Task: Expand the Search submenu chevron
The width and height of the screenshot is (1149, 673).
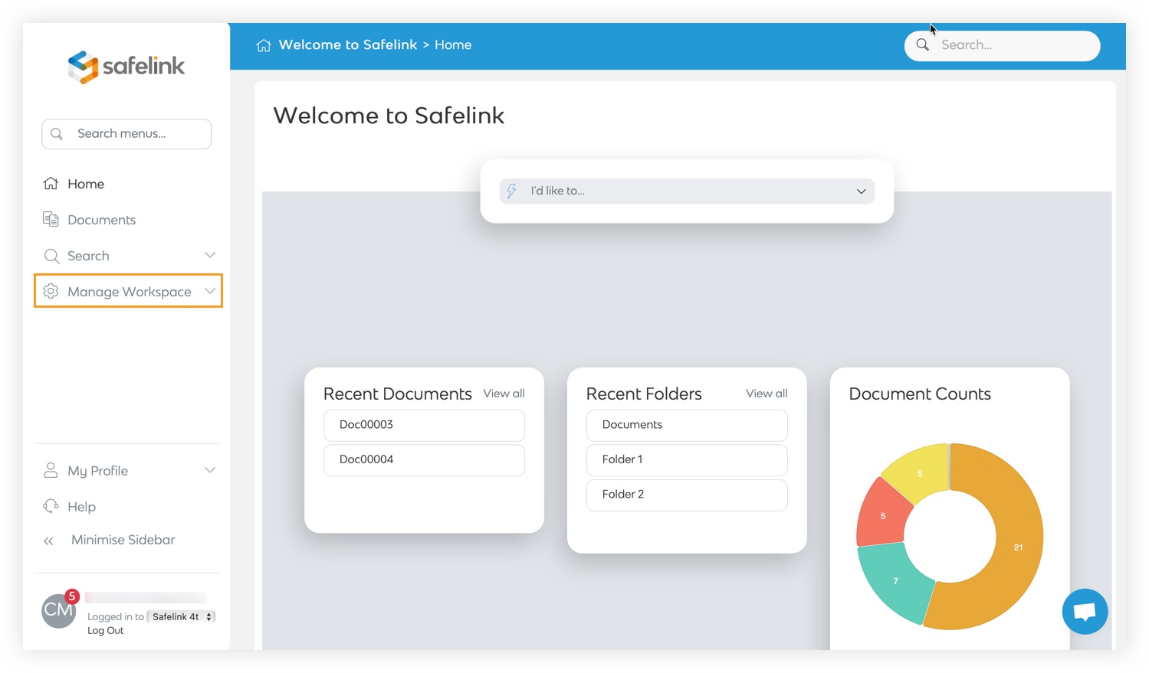Action: click(210, 255)
